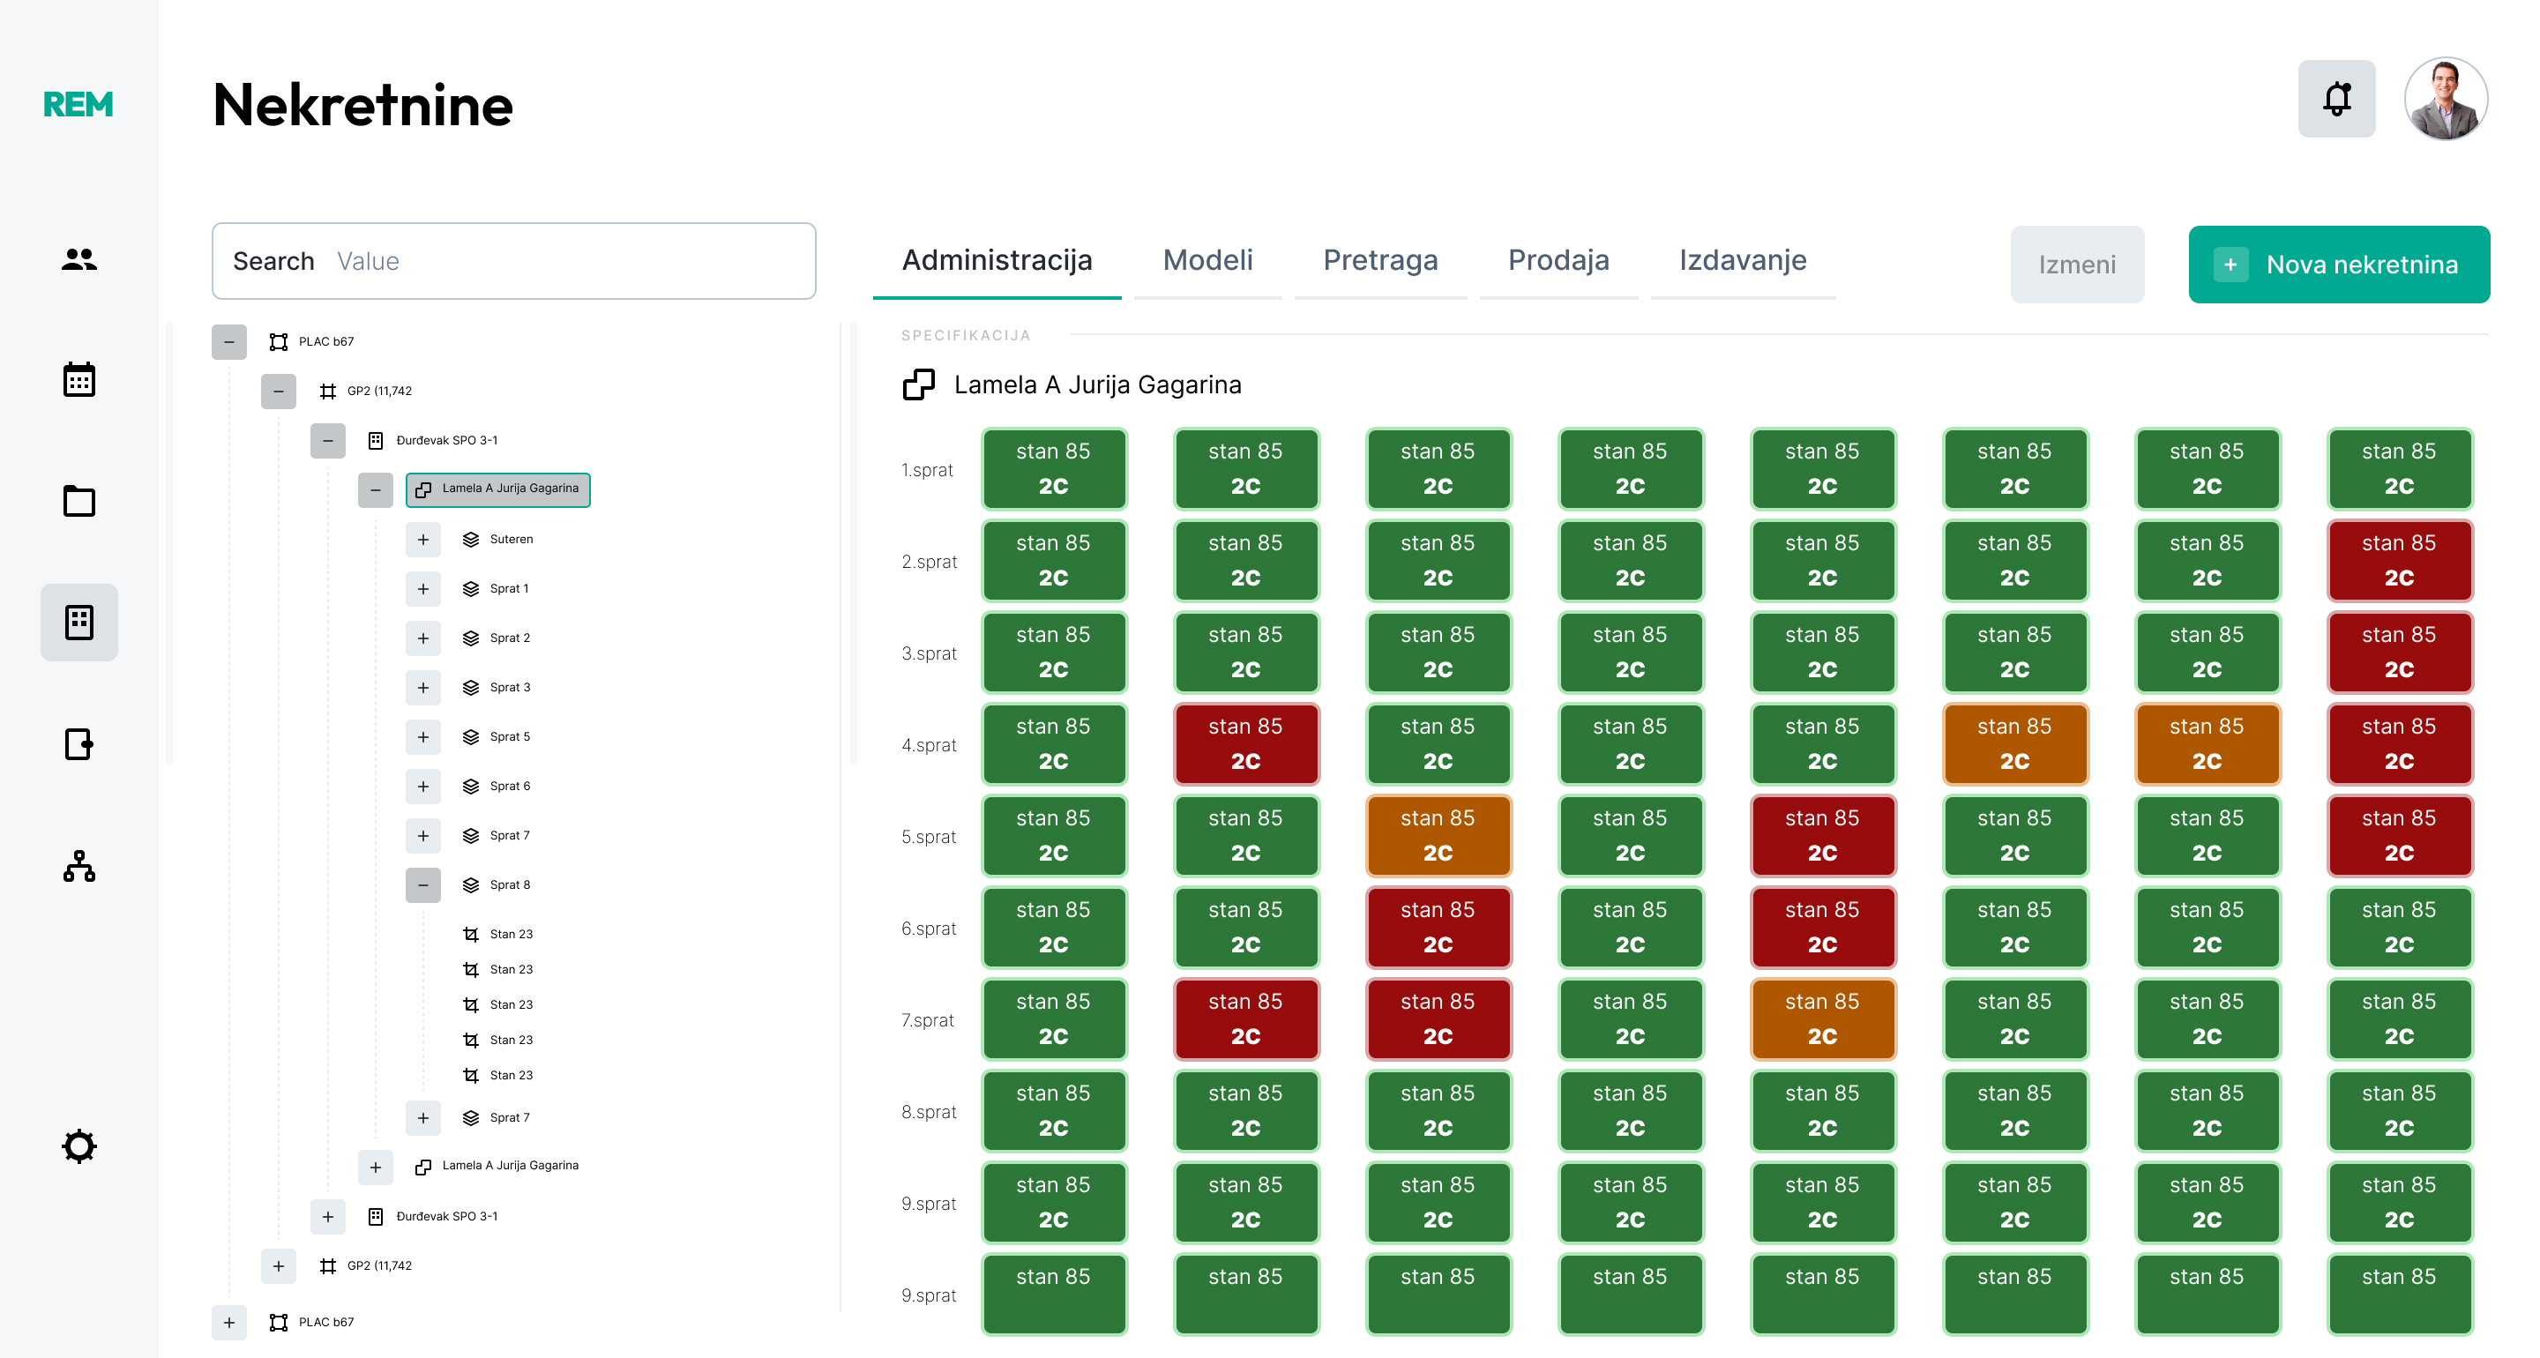Open the contacts section in the sidebar
Screen dimensions: 2540x1358
[x=78, y=259]
